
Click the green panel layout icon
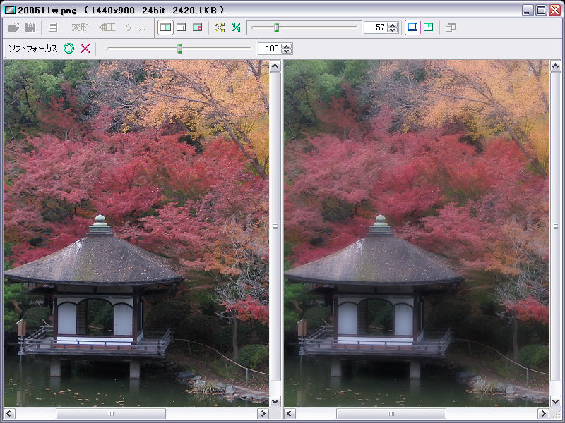(429, 27)
